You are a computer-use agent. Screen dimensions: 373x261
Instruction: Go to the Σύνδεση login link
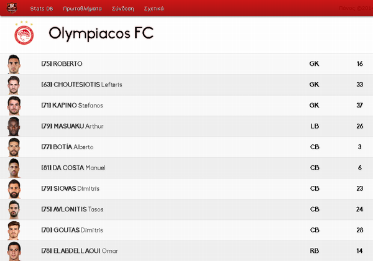(123, 9)
